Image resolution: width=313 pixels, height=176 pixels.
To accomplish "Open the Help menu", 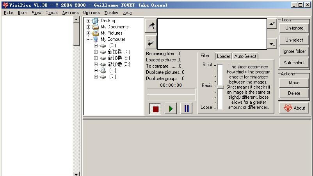I will click(x=128, y=12).
